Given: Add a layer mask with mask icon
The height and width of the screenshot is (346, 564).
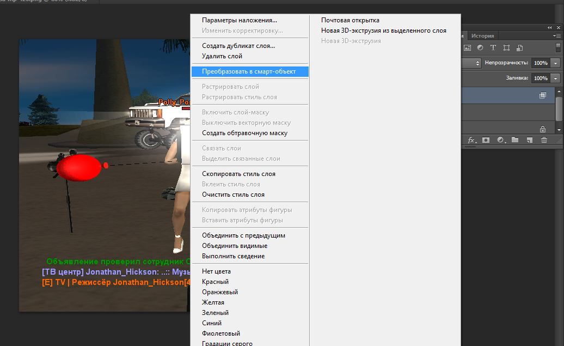Looking at the screenshot, I should click(486, 140).
